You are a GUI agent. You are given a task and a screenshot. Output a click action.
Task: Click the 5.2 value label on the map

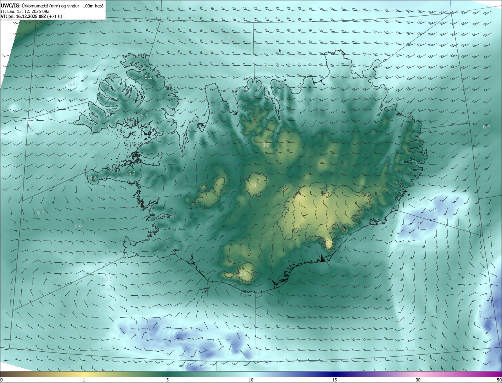tap(148, 77)
